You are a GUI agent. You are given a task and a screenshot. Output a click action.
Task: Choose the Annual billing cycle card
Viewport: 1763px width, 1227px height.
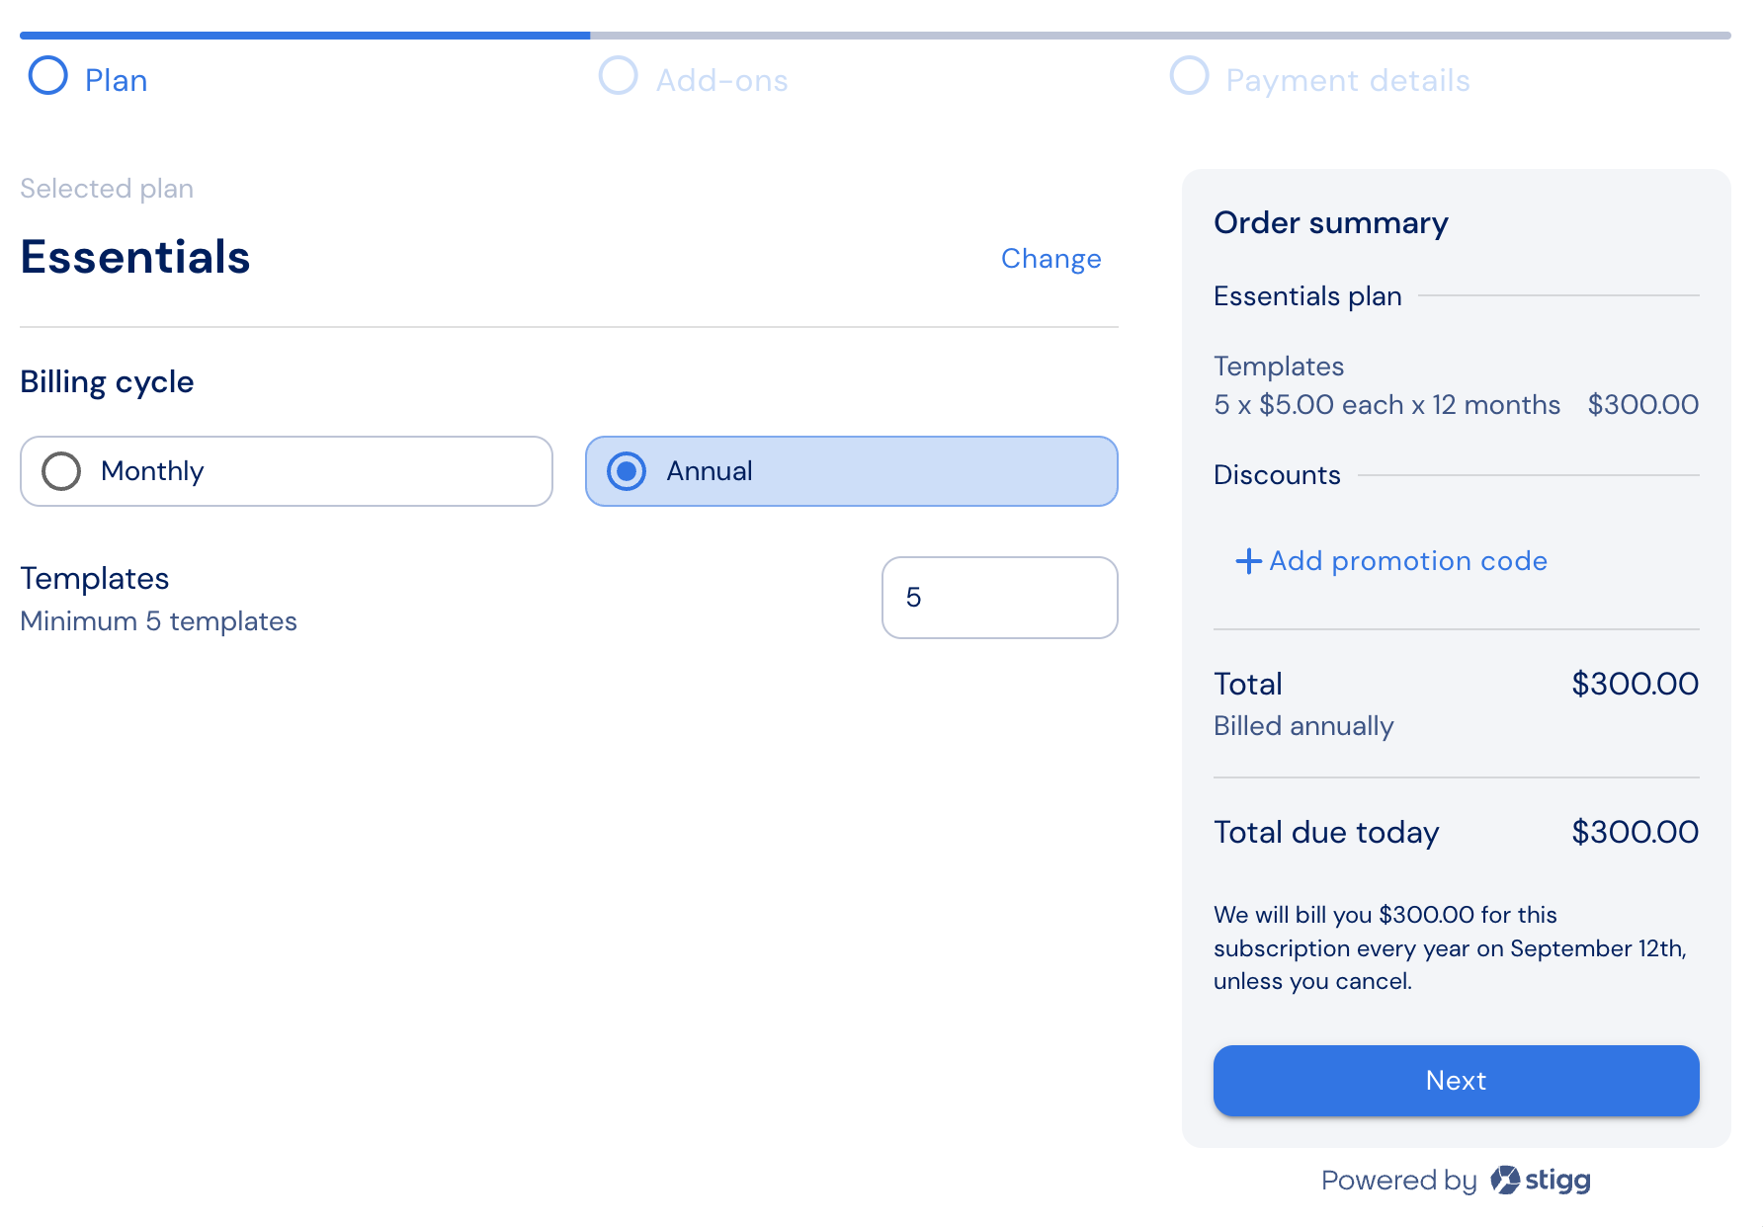point(852,471)
